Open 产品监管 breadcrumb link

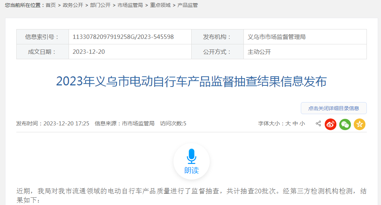188,5
